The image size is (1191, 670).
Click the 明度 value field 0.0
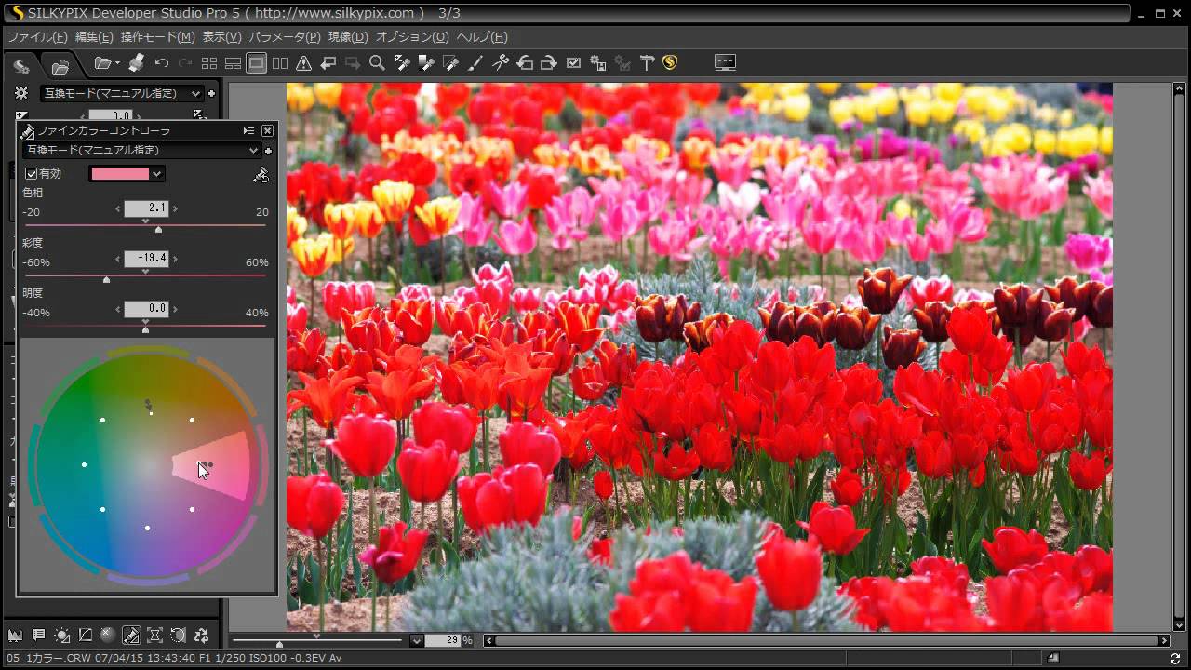pyautogui.click(x=146, y=309)
